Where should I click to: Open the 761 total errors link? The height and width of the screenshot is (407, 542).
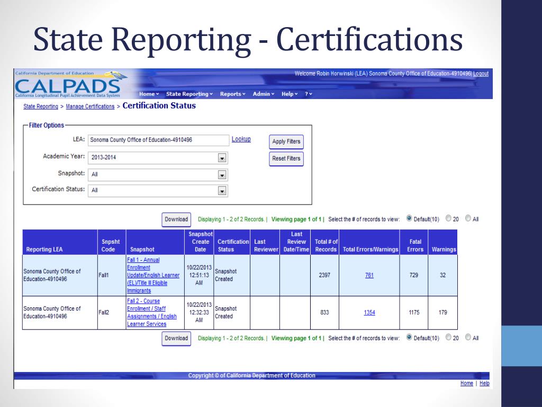pos(369,275)
